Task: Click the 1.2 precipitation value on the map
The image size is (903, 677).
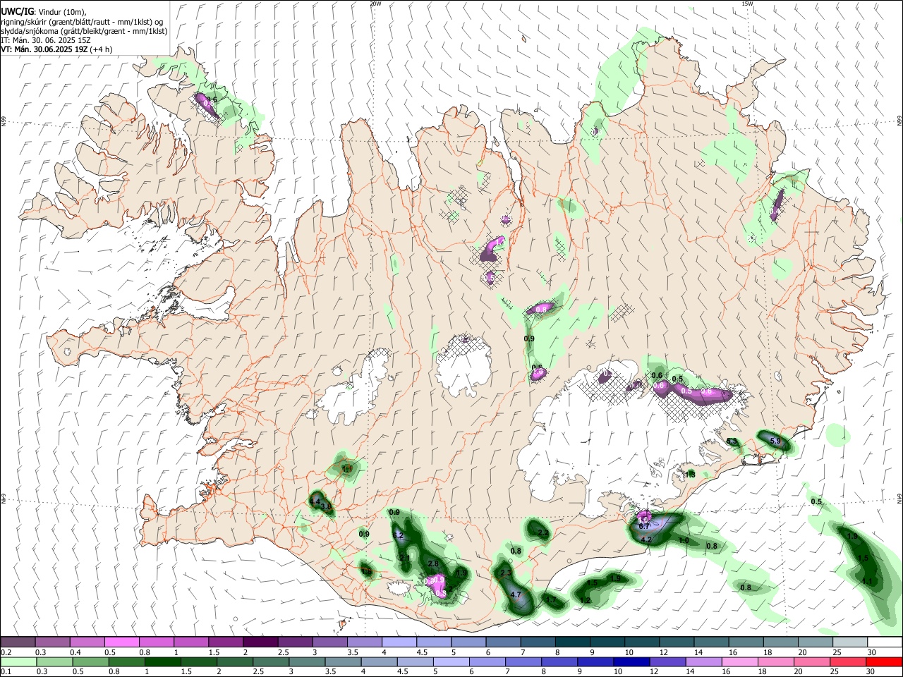Action: 585,601
